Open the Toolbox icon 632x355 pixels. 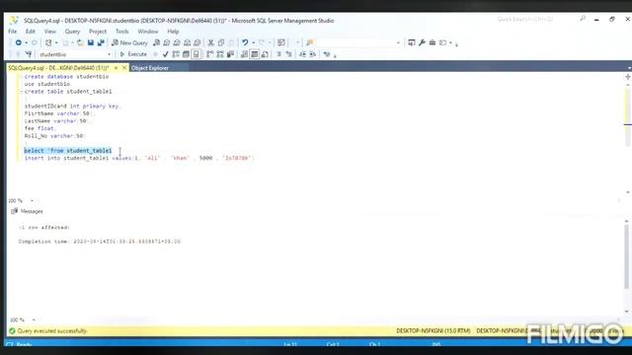pos(433,42)
